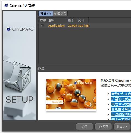
Task: Click the version value 20.026
Action: tap(73, 26)
